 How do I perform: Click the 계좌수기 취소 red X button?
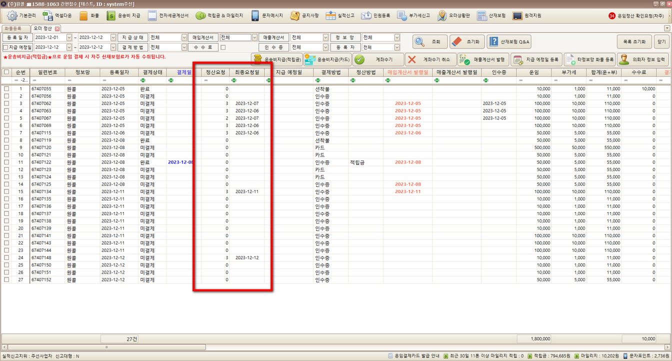click(x=429, y=60)
